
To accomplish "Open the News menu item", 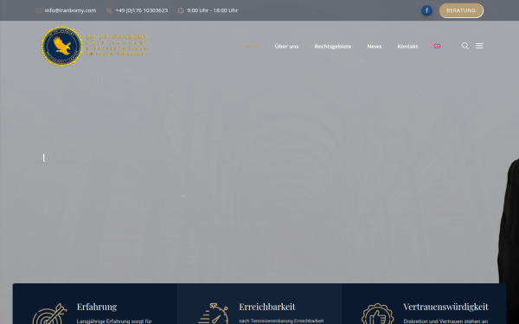I will point(374,47).
